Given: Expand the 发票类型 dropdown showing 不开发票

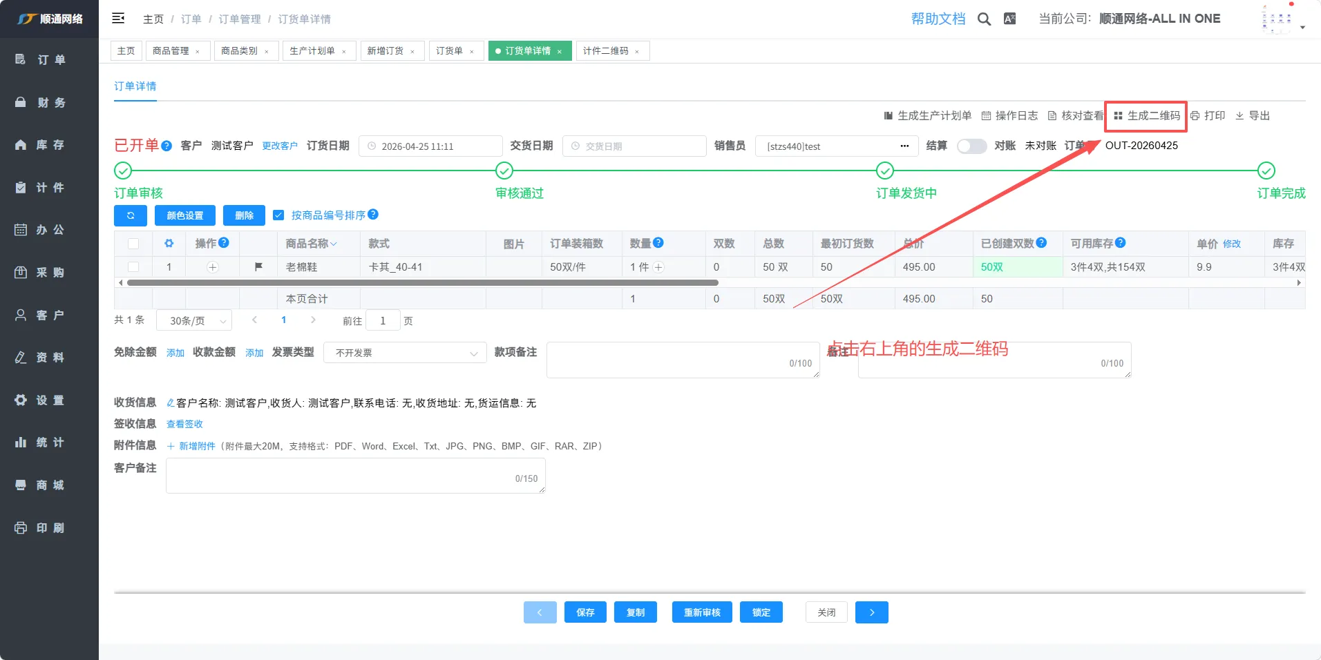Looking at the screenshot, I should (406, 353).
